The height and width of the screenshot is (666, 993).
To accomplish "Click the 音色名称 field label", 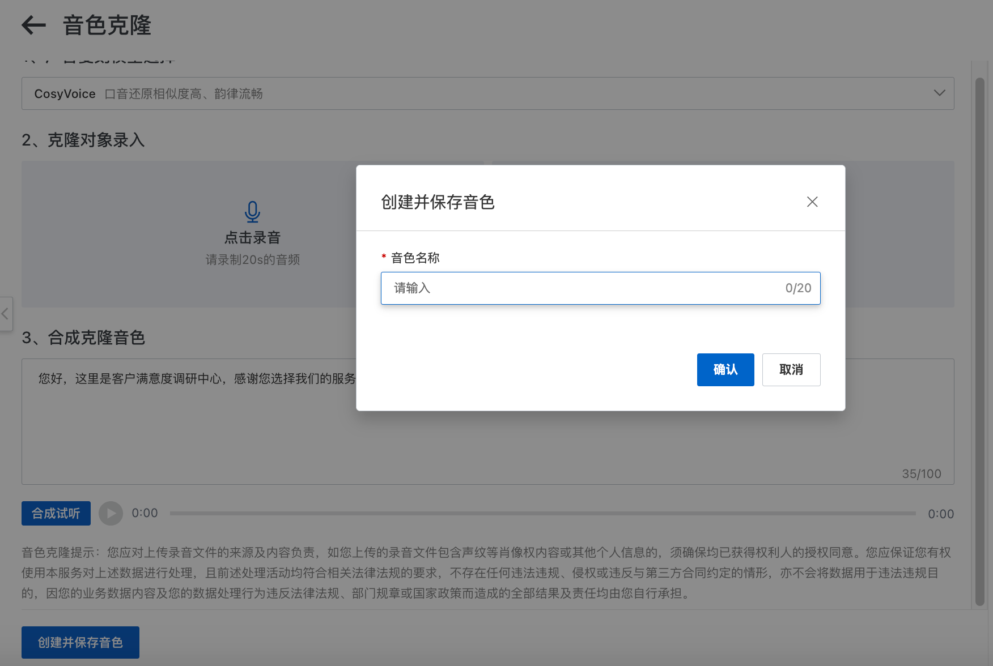I will pyautogui.click(x=415, y=258).
